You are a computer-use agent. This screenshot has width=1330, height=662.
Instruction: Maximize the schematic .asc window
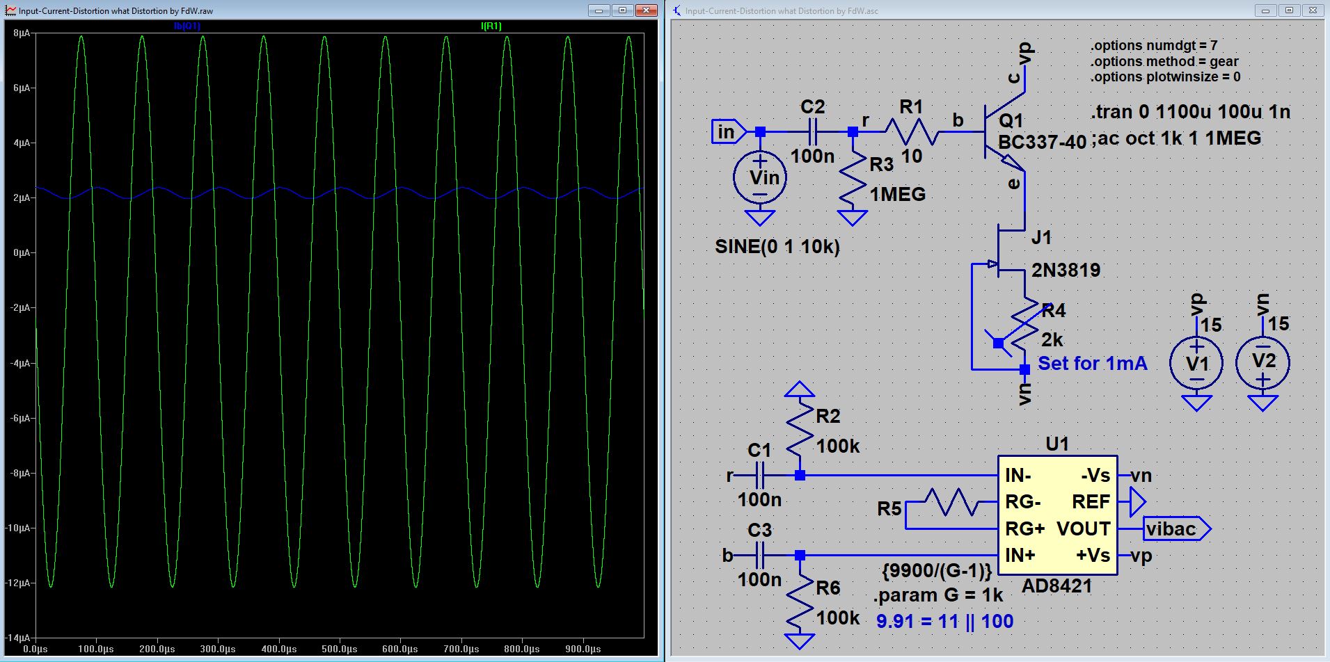tap(1290, 10)
